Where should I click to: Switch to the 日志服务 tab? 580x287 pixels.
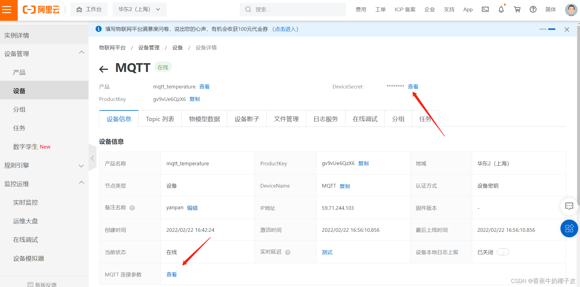click(x=326, y=119)
